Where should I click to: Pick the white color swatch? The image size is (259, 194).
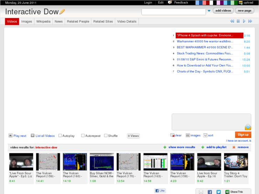[x=211, y=2]
